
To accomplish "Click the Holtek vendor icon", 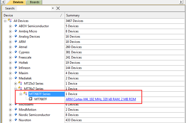I will click(x=16, y=62).
